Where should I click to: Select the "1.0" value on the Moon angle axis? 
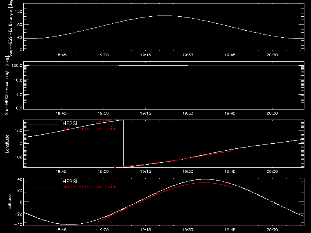pos(19,95)
